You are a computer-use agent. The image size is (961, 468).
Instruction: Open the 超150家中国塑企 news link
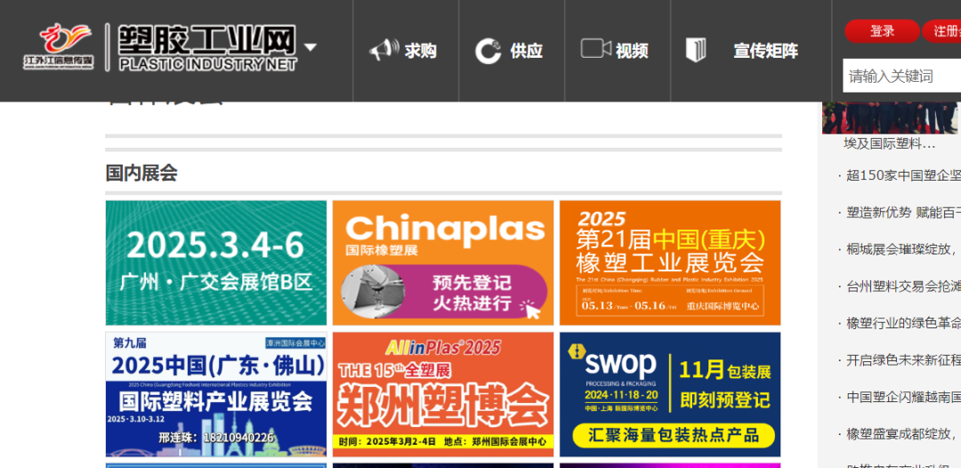(x=902, y=176)
